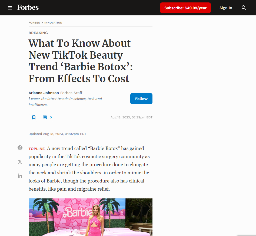Click the published timestamp Aug 18, 02:29pm
Viewport: 256px width, 236px height.
tap(131, 117)
